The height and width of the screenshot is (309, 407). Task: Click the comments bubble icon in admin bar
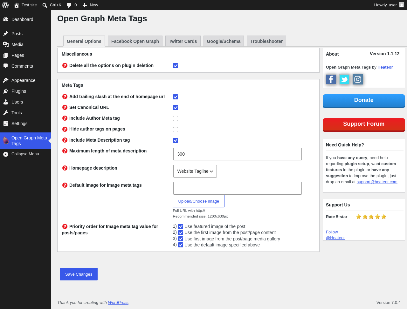(x=69, y=5)
